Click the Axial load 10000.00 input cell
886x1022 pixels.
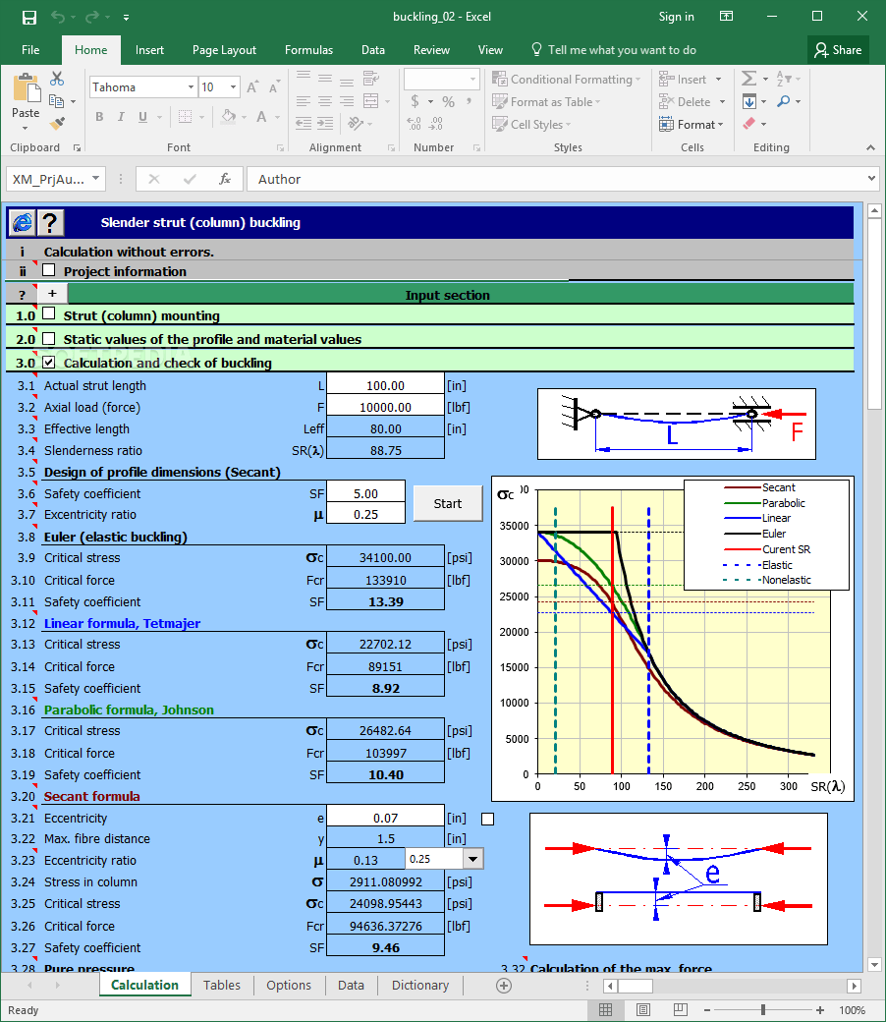385,408
